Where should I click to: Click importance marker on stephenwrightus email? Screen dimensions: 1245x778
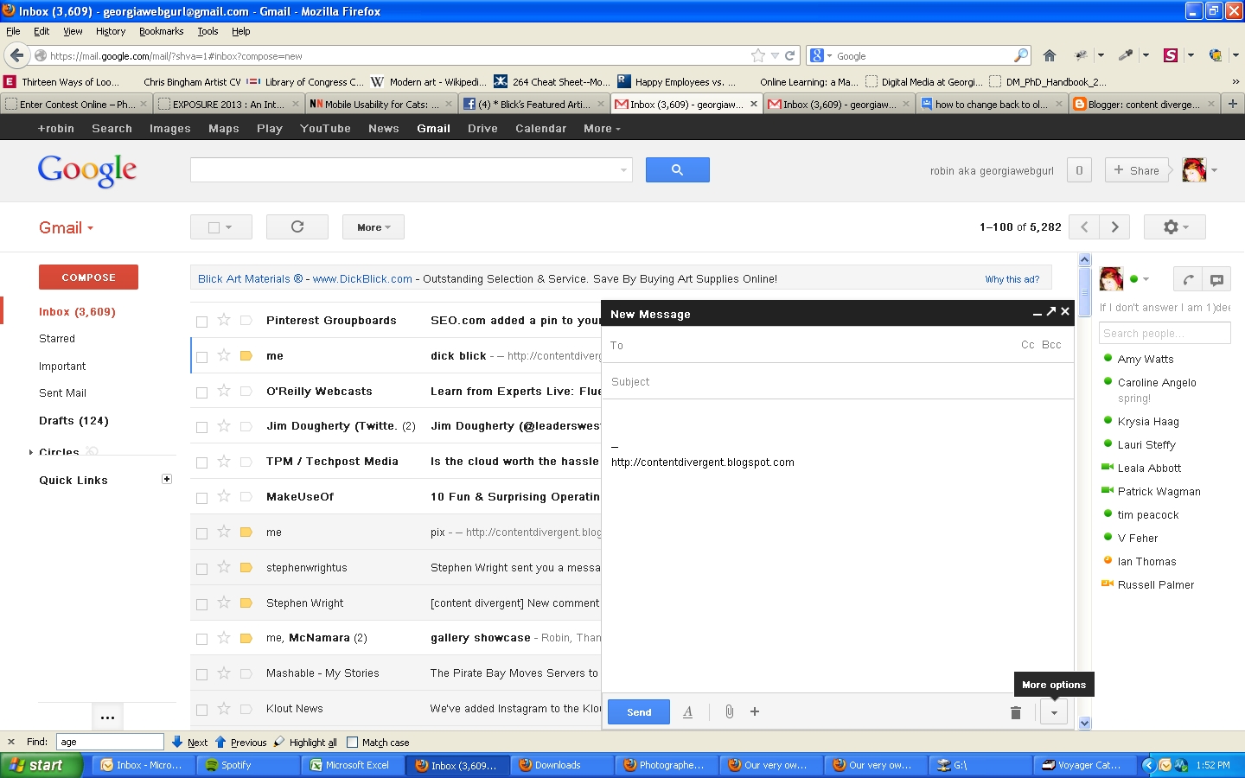246,567
